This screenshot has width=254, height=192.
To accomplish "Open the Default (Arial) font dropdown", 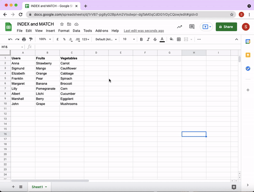I will [x=106, y=39].
